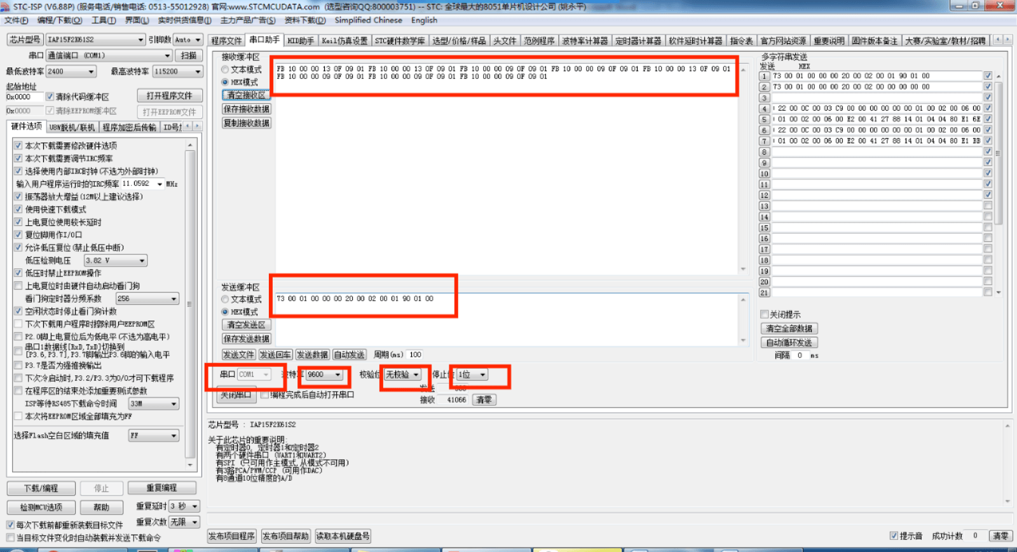Open low voltage detect 3.82 V dropdown
Image resolution: width=1017 pixels, height=552 pixels.
point(142,261)
